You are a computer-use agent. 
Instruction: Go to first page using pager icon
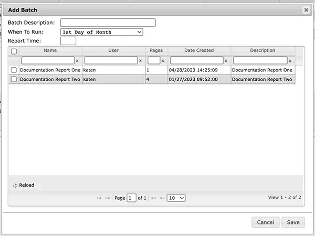(x=99, y=198)
